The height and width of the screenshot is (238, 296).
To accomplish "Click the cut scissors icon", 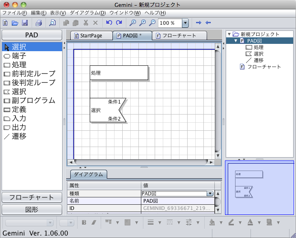I will coord(86,23).
